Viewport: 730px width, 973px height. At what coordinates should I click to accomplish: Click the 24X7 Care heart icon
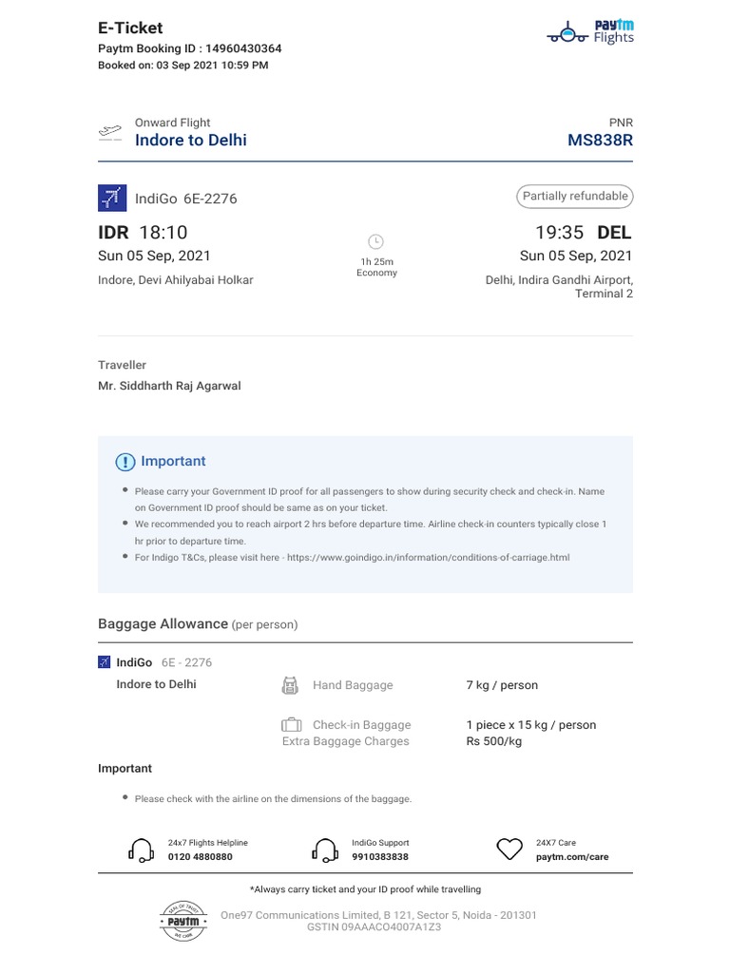click(510, 849)
